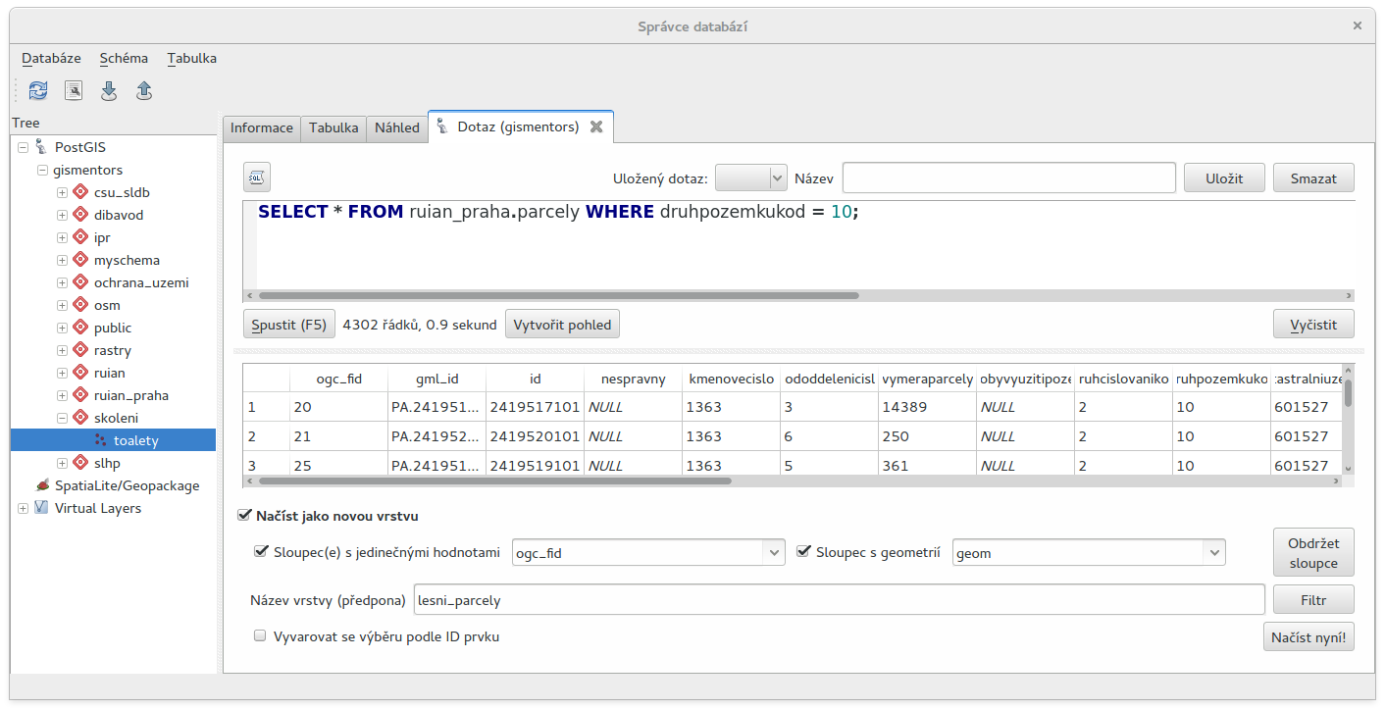
Task: Click the Filtr button
Action: [1313, 598]
